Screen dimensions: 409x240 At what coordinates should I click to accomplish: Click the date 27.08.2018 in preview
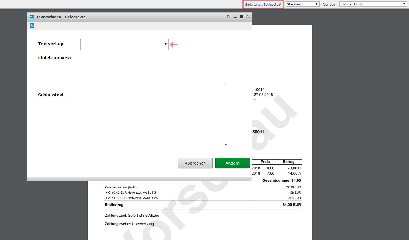(263, 95)
